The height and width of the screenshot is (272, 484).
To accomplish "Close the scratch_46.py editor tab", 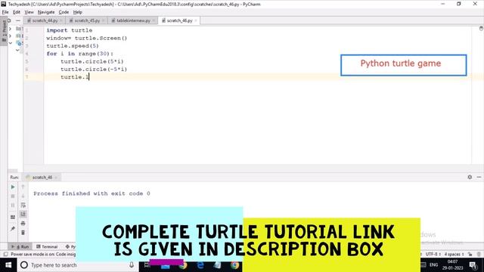I will [x=196, y=20].
